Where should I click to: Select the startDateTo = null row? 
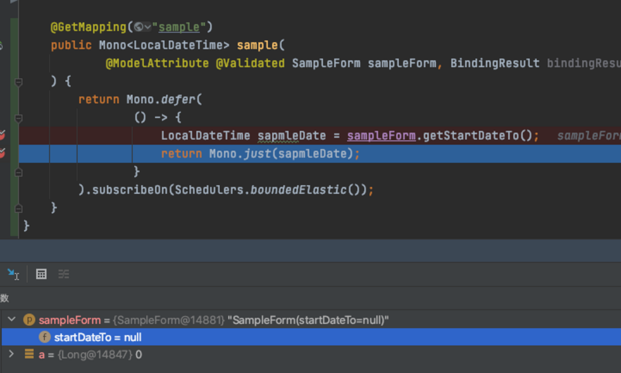(x=96, y=337)
